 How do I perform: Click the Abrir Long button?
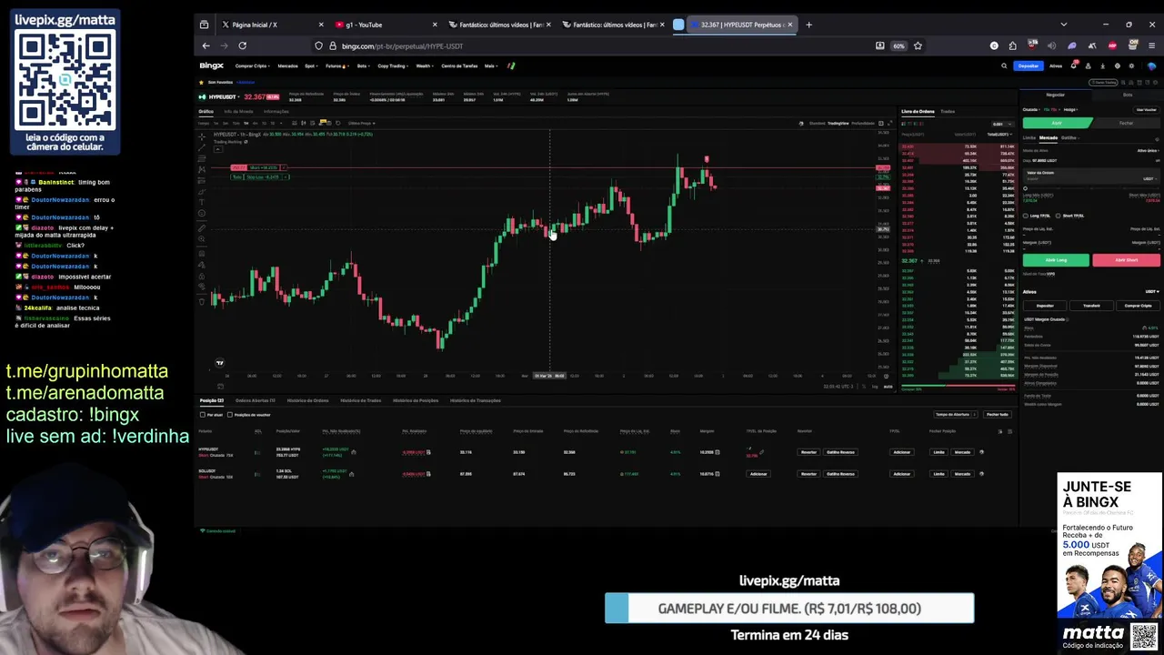[1056, 260]
